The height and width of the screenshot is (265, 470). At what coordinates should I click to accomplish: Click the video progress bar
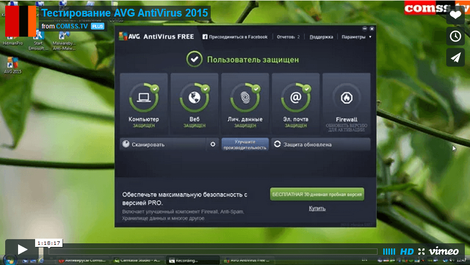213,252
